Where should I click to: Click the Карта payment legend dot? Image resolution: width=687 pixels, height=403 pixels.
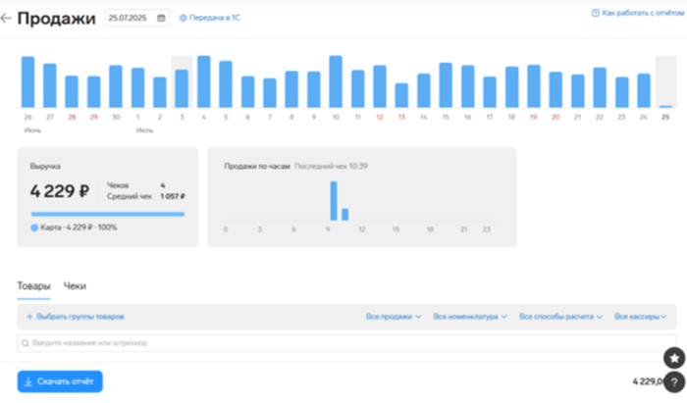34,227
